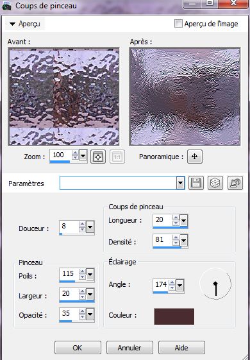Click the Panoramique pan arrows icon
This screenshot has height=360, width=250.
(195, 157)
